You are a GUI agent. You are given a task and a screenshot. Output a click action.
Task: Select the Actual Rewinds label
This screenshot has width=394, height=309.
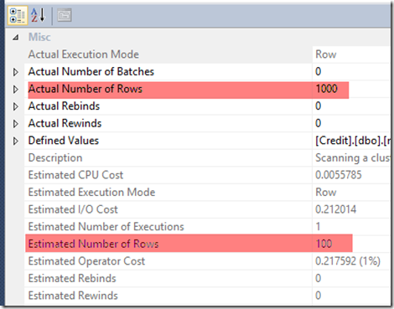click(65, 124)
